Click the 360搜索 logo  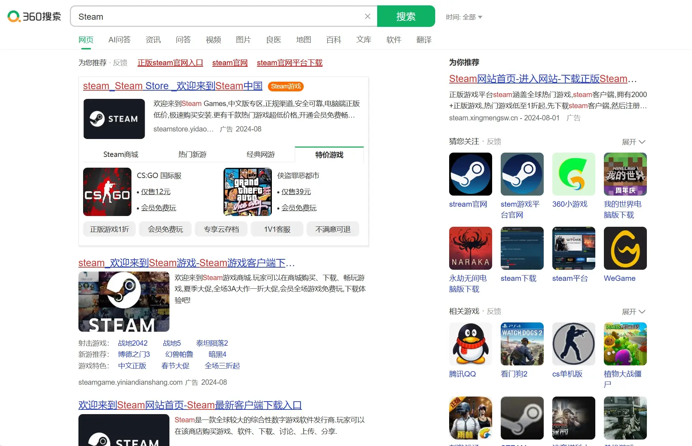(34, 16)
